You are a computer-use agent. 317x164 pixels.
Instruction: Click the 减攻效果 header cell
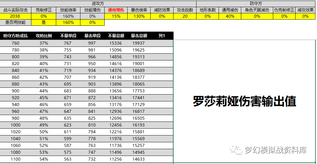[306, 10]
